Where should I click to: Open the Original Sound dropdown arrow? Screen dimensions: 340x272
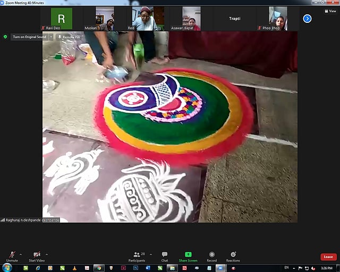(51, 37)
